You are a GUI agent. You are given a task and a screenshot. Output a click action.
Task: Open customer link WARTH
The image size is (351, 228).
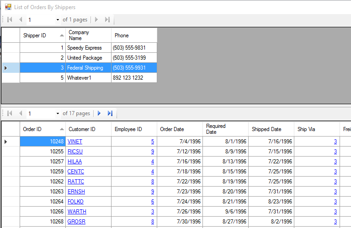tap(77, 212)
